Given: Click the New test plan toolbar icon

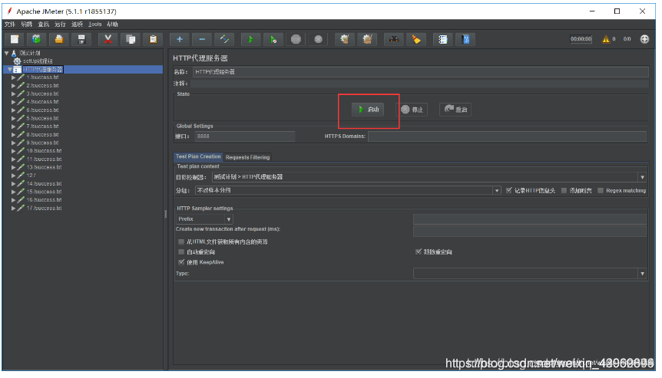Looking at the screenshot, I should pyautogui.click(x=15, y=40).
